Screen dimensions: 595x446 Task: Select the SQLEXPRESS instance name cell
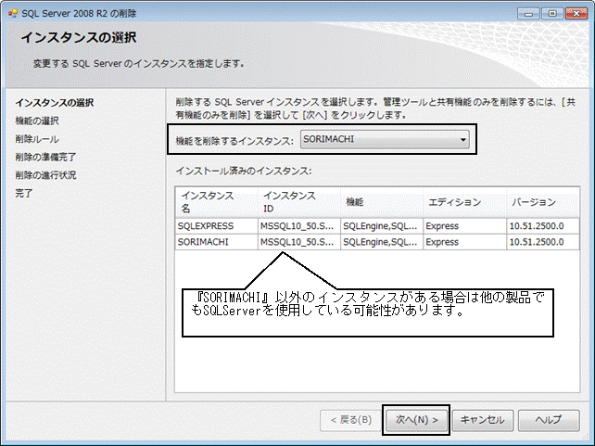pyautogui.click(x=217, y=226)
